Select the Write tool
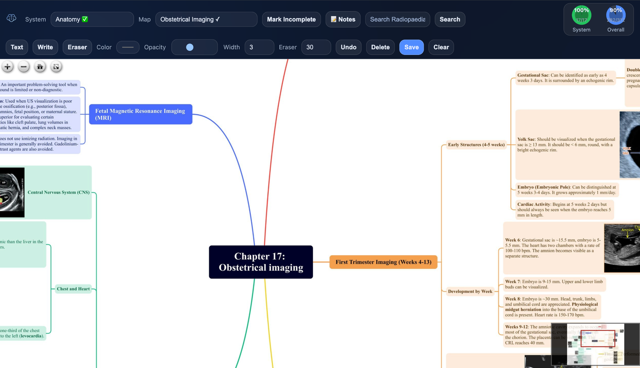Viewport: 640px width, 368px height. click(x=45, y=47)
